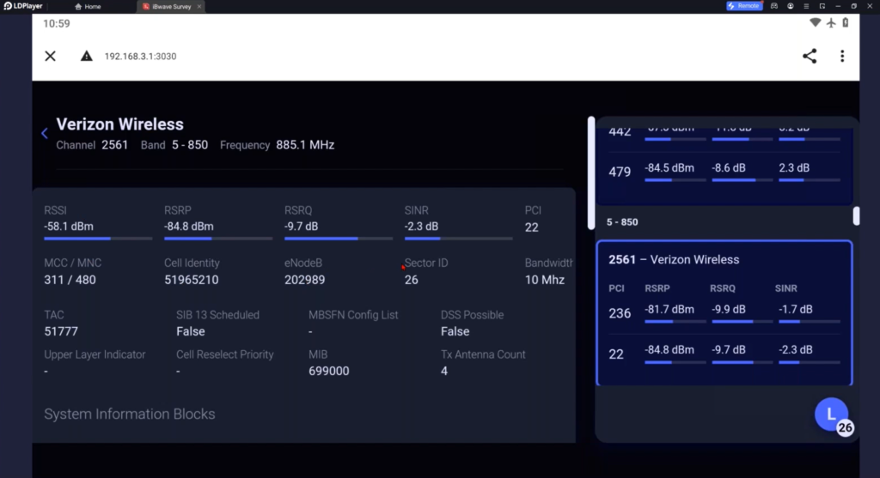
Task: Click the Frequency value 885.1 MHz
Action: pos(305,145)
